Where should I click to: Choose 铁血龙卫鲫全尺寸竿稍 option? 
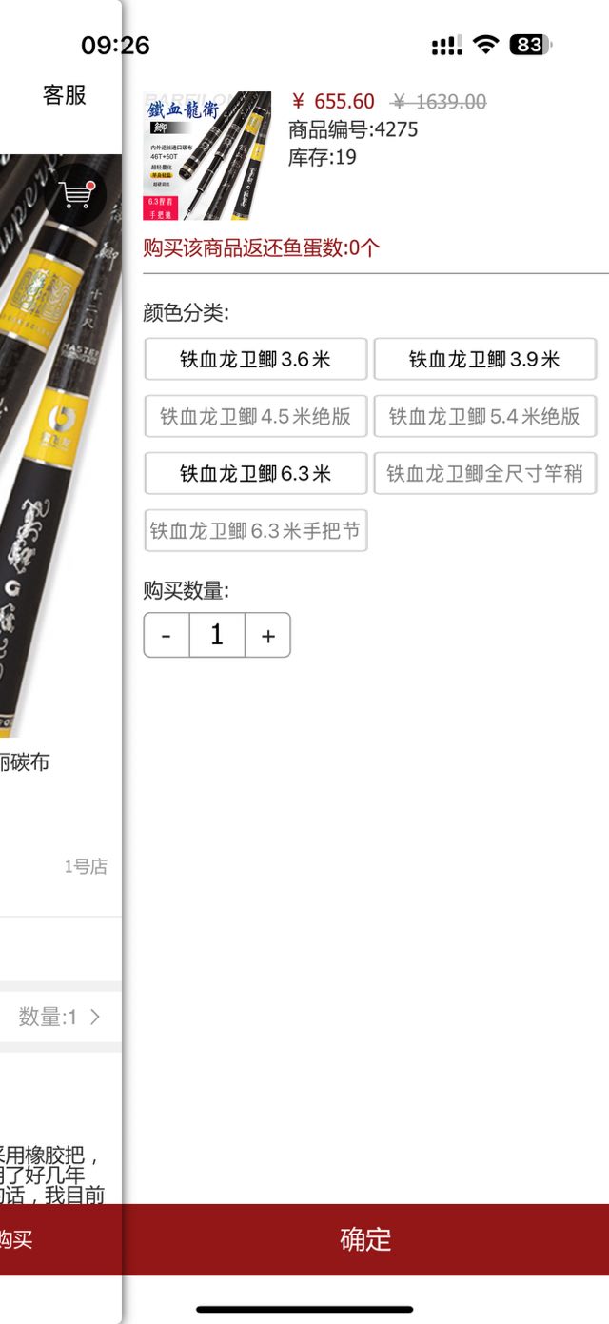484,473
